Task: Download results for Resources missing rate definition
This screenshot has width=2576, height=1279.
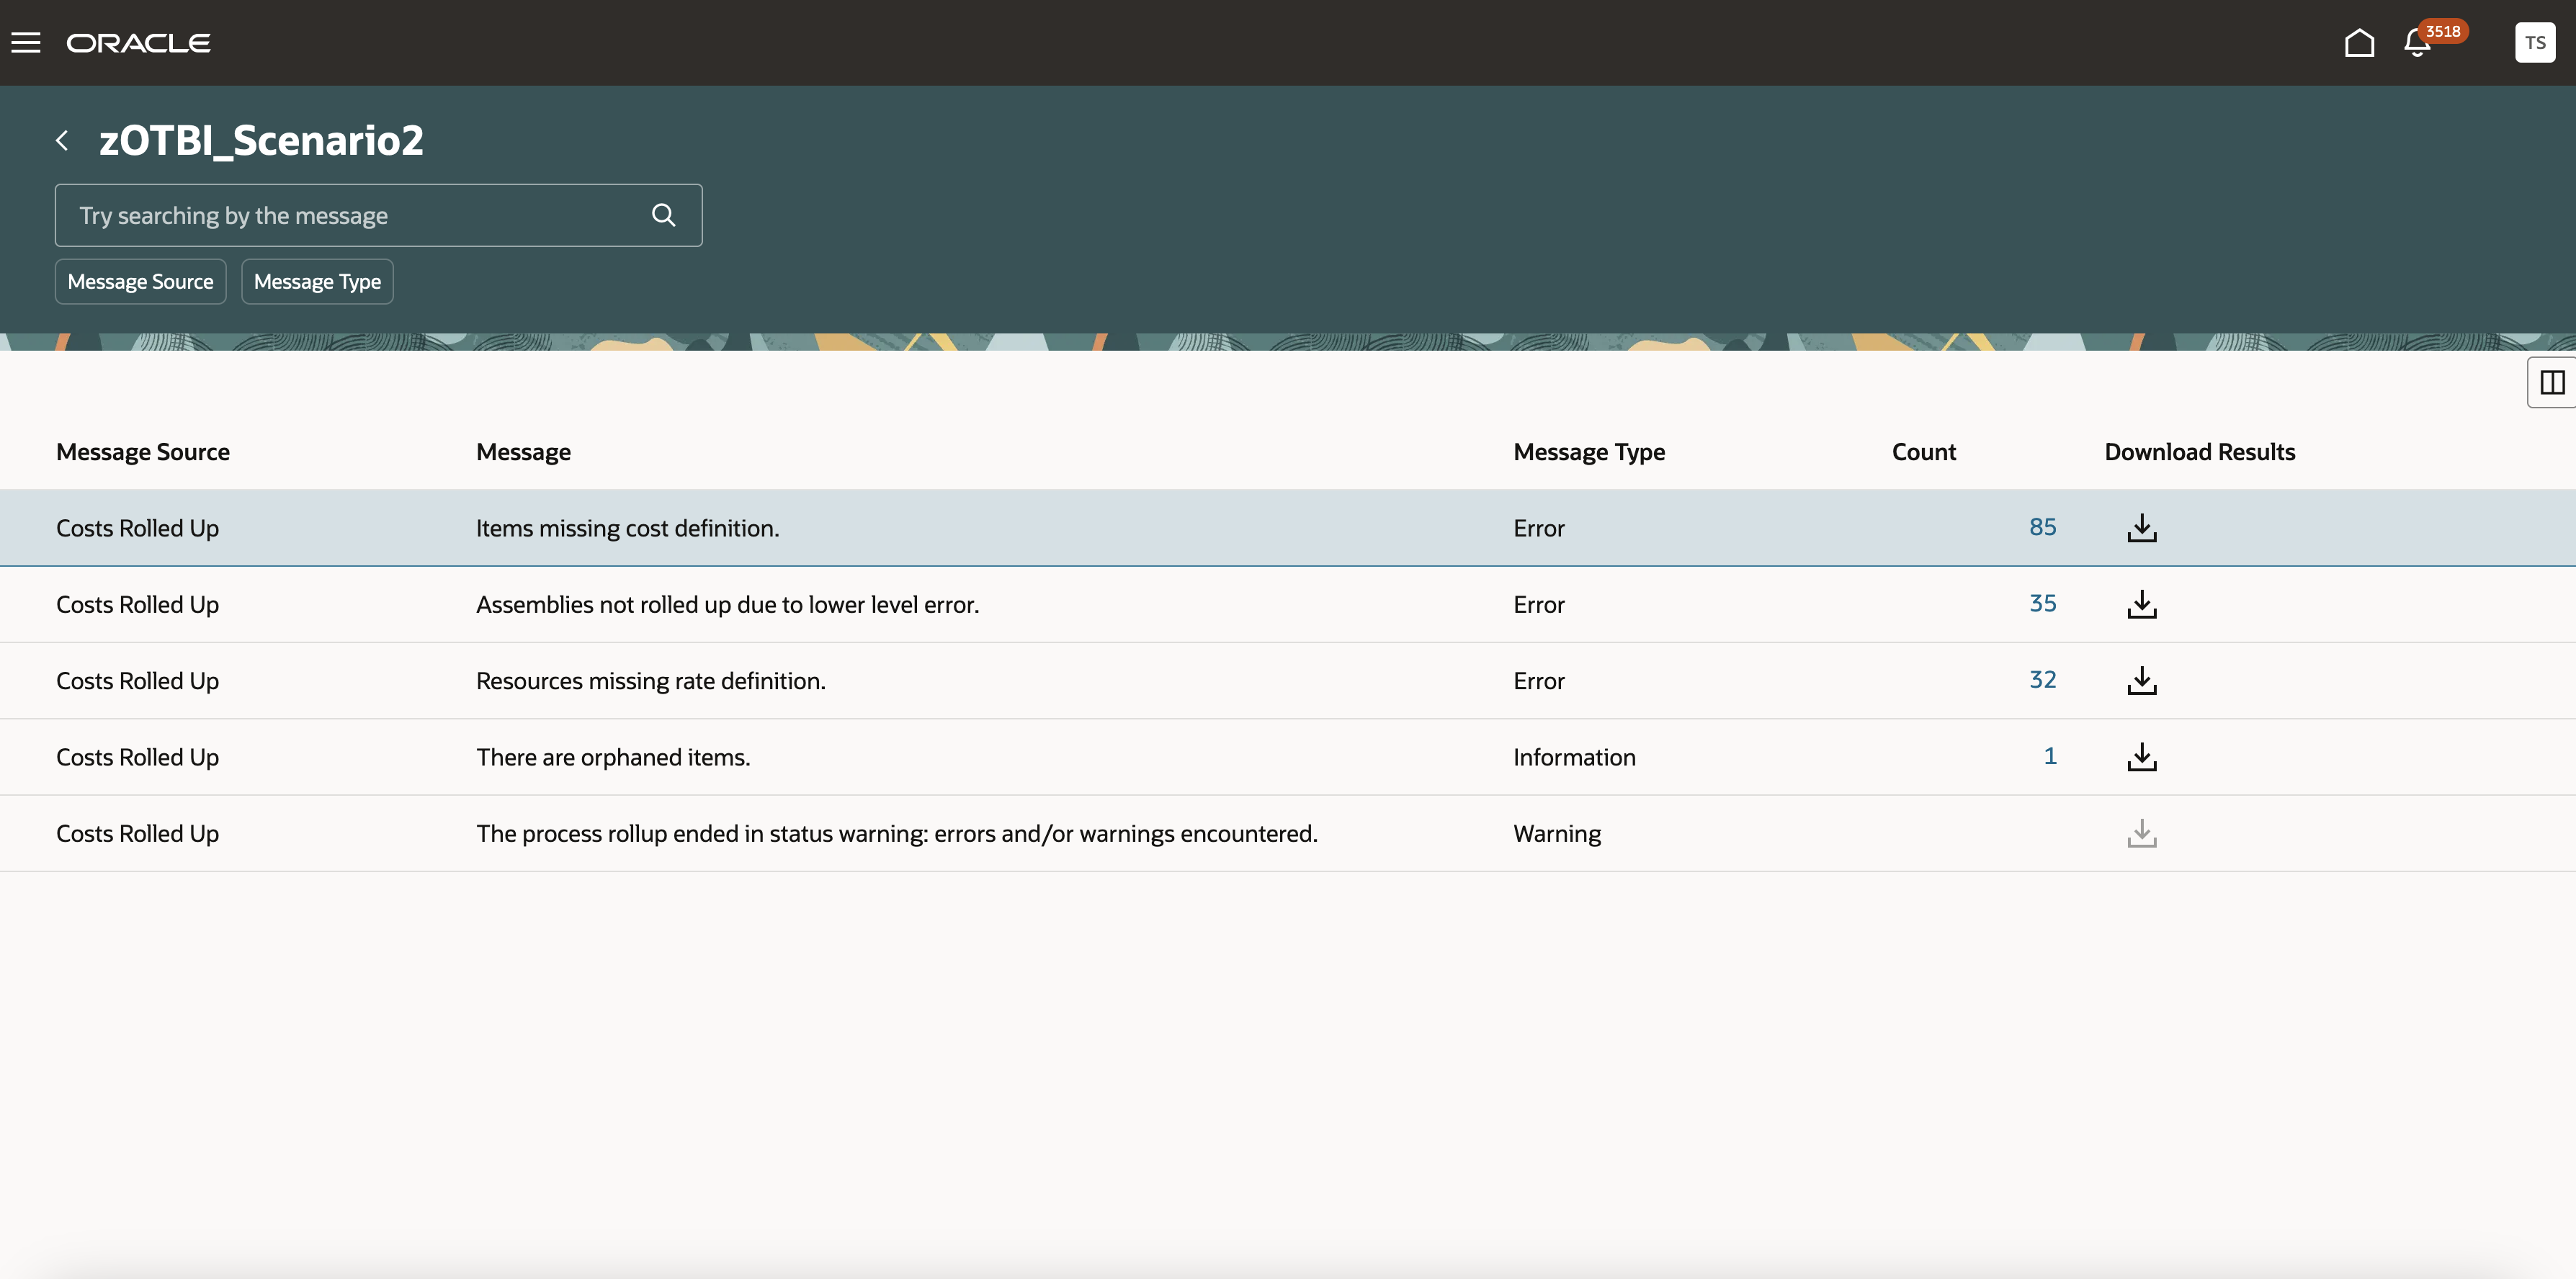Action: 2141,681
